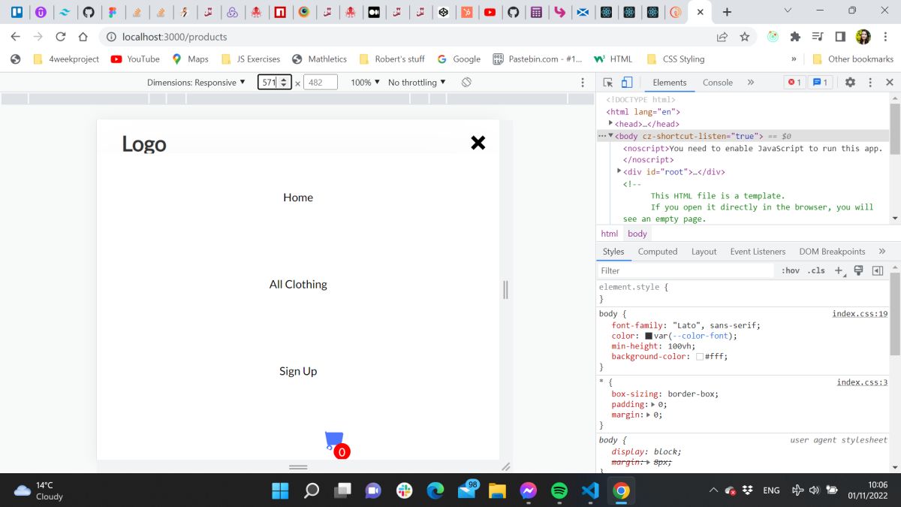Screen dimensions: 901x507
Task: Toggle the device toolbar icon in DevTools
Action: 627,83
